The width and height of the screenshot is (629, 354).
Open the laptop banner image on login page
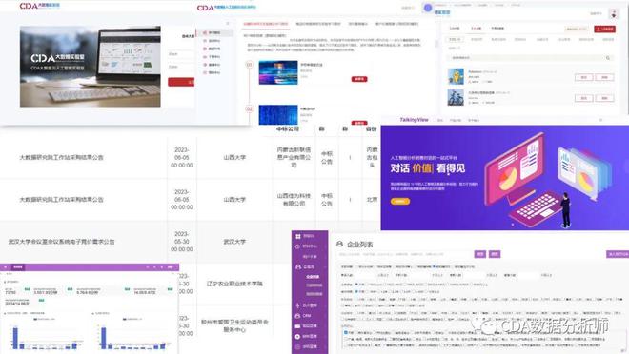point(91,67)
